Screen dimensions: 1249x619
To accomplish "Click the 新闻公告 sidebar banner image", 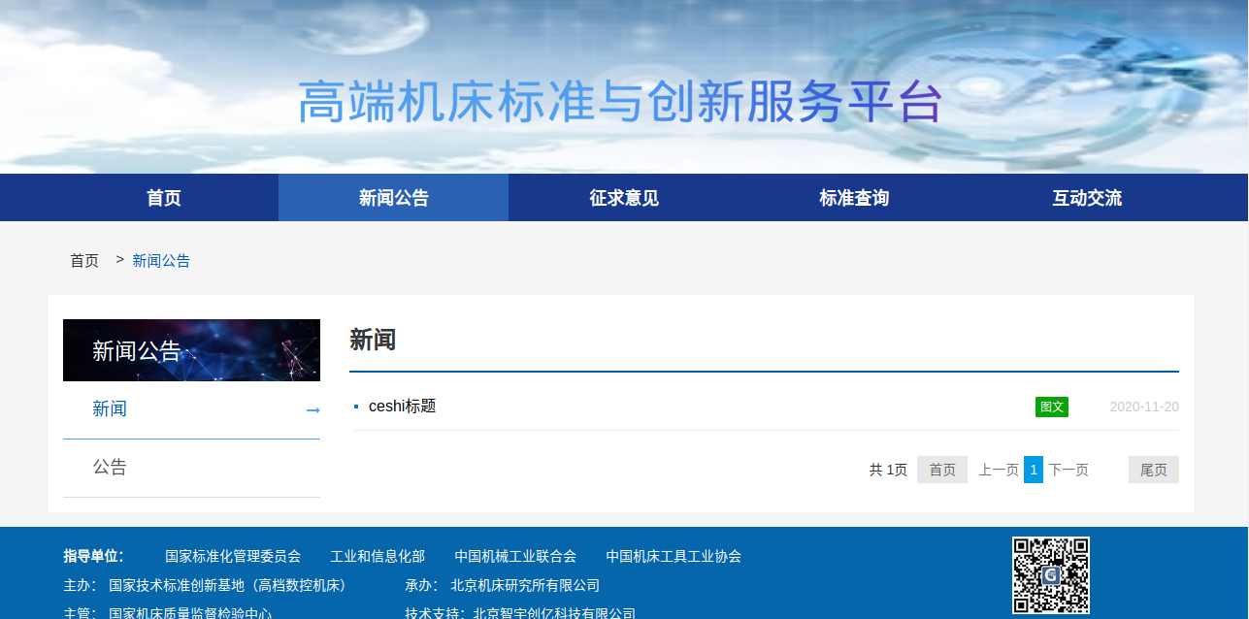I will [191, 350].
